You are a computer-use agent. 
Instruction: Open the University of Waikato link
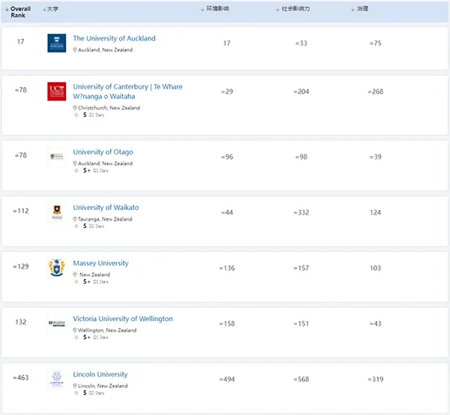[106, 208]
